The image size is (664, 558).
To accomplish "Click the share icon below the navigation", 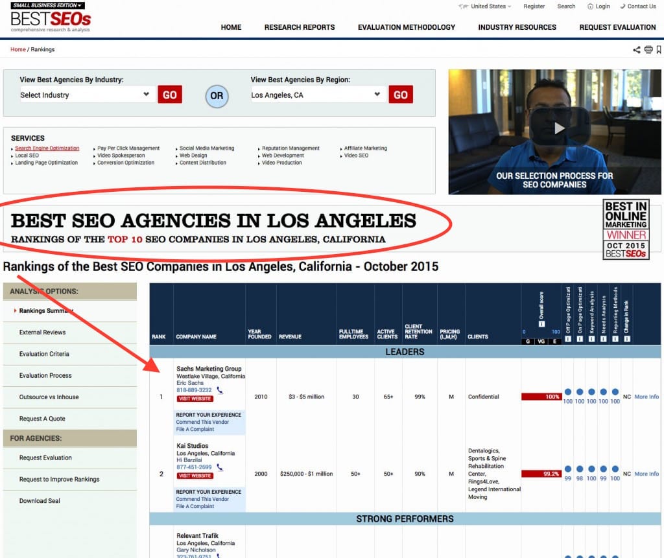I will coord(636,50).
